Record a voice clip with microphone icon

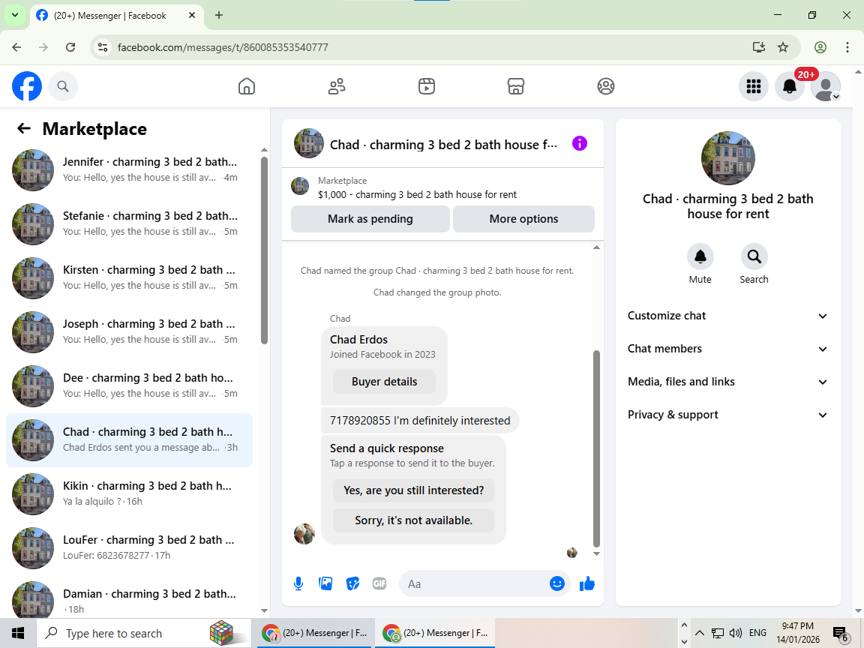tap(298, 583)
